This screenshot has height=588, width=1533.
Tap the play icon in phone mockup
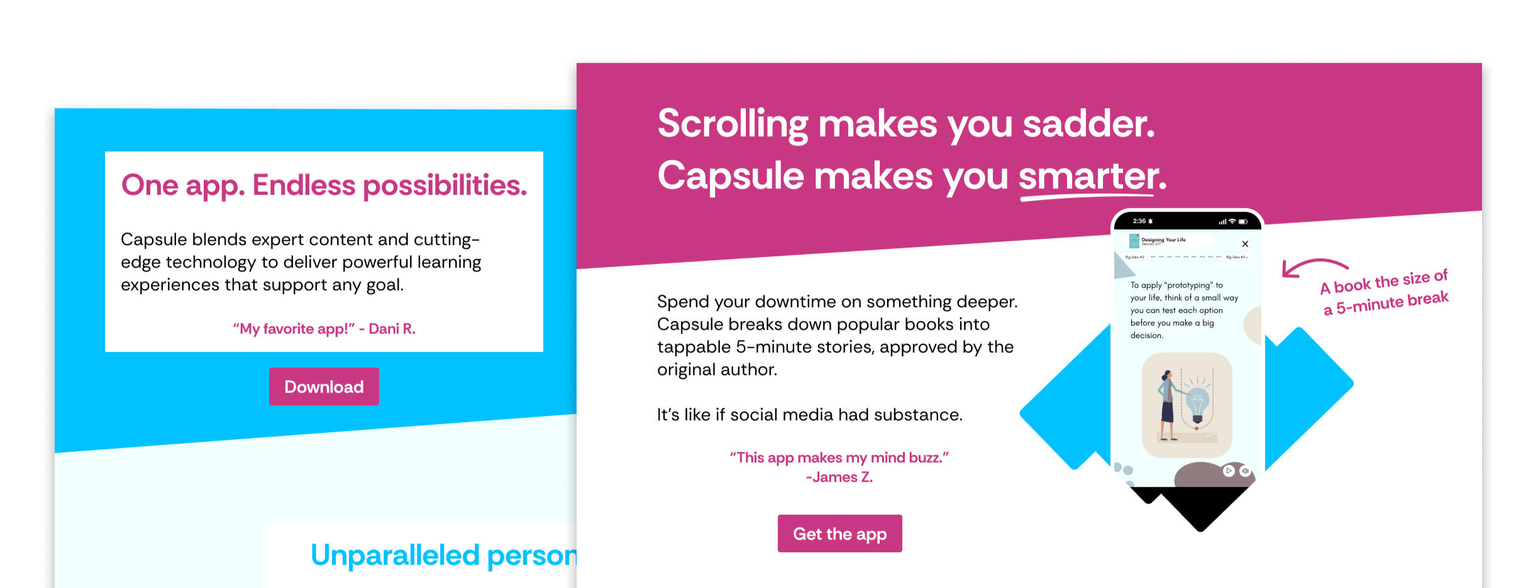[x=1229, y=471]
